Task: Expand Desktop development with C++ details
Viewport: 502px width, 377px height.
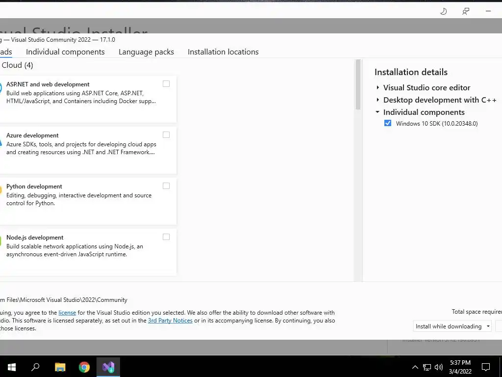Action: coord(378,100)
